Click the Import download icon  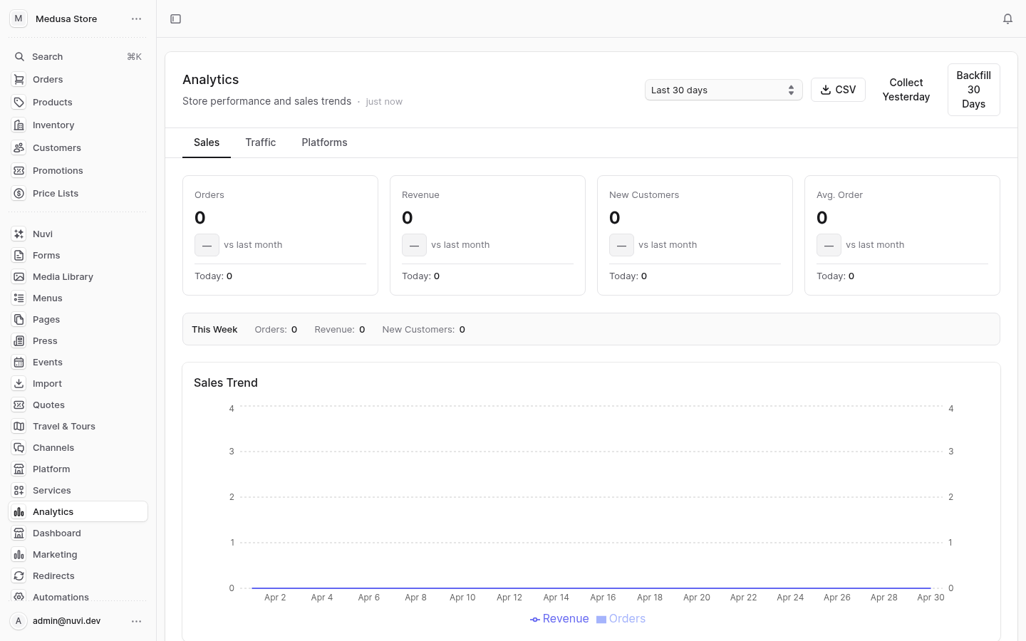pyautogui.click(x=19, y=383)
